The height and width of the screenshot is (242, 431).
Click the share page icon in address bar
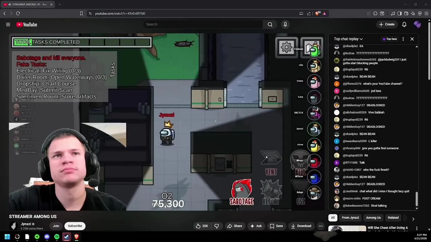(x=308, y=13)
